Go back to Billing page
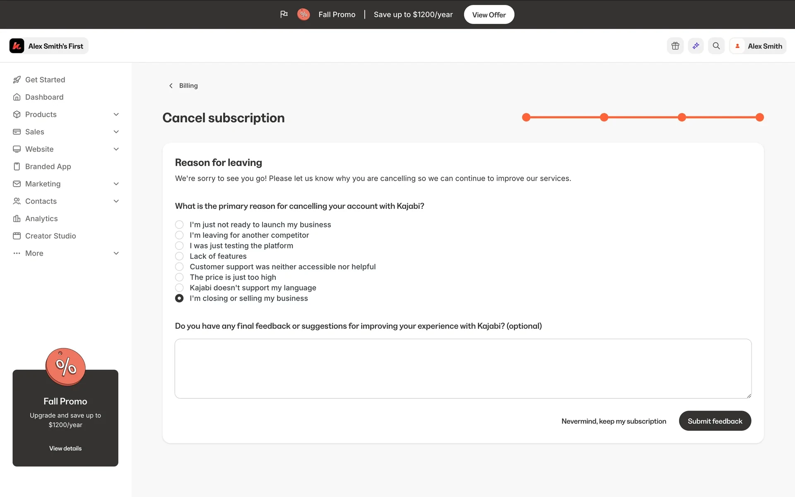The width and height of the screenshot is (795, 497). pyautogui.click(x=183, y=86)
